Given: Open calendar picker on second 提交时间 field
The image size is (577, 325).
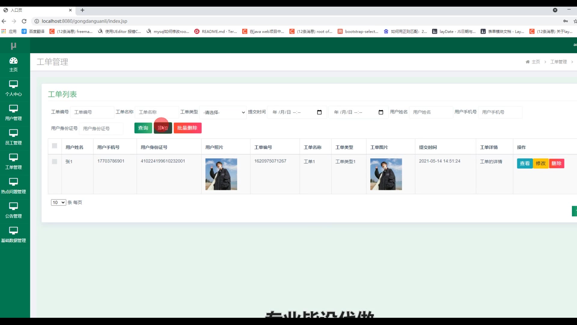Looking at the screenshot, I should (x=381, y=112).
